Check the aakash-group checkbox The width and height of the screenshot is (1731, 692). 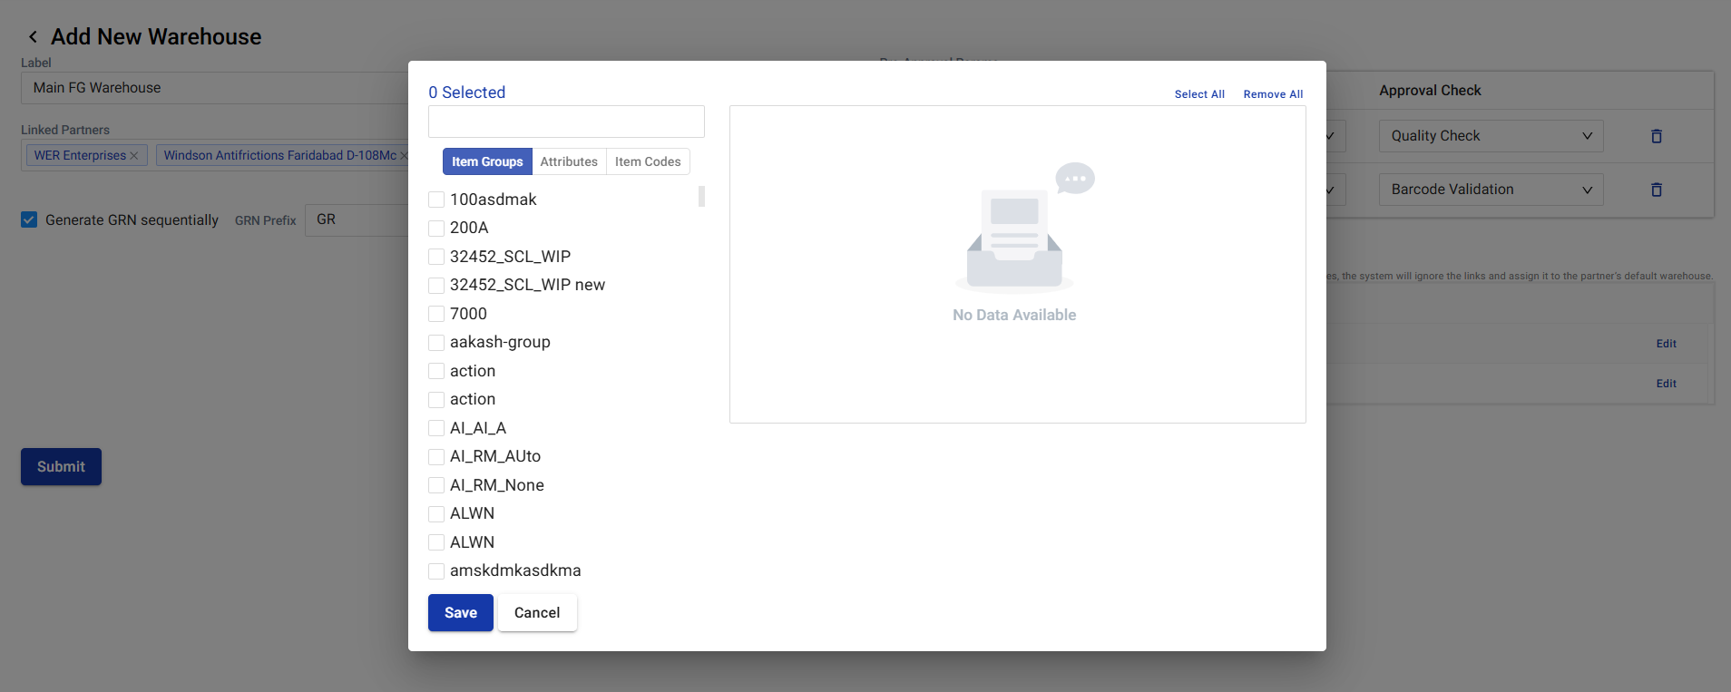tap(436, 343)
